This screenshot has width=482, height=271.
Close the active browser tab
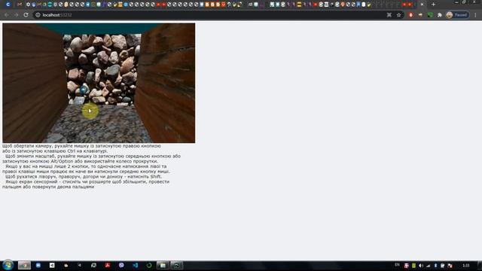click(422, 5)
